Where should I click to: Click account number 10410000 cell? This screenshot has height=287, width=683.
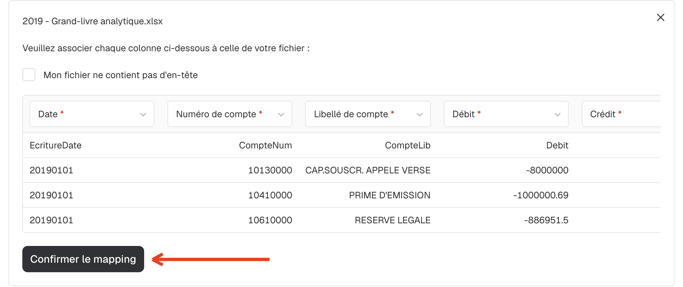(x=270, y=195)
